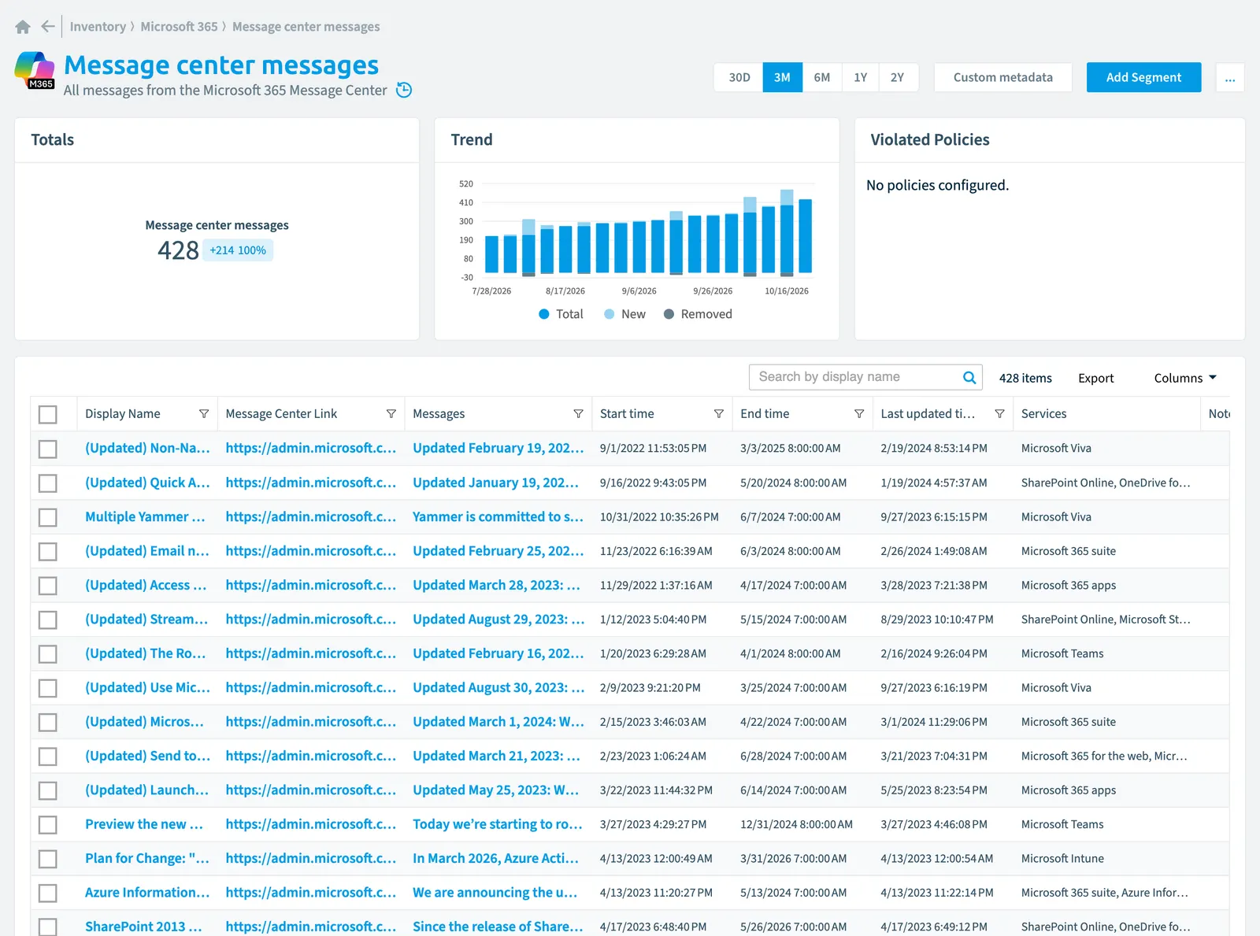
Task: Click Last updated cell '3/1/2024 11:29:06 PM'
Action: (934, 722)
